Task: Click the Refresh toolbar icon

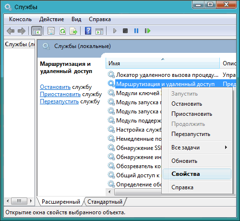Action: [62, 31]
